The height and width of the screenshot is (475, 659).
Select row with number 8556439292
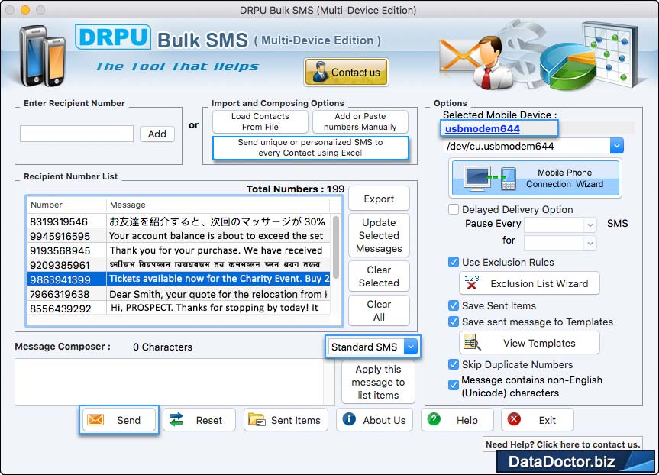click(179, 308)
